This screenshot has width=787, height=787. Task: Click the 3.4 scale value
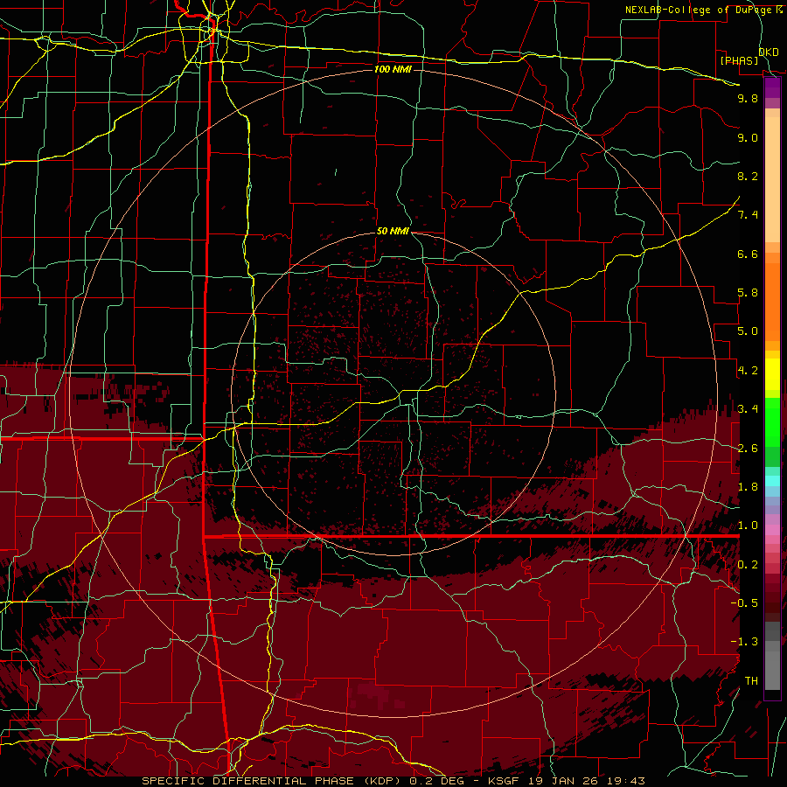coord(748,409)
